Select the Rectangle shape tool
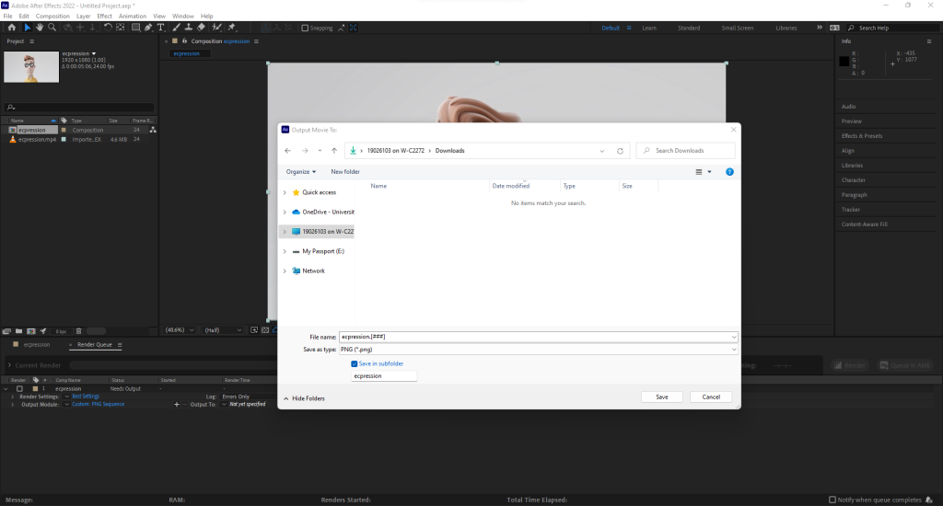The image size is (943, 506). 136,27
